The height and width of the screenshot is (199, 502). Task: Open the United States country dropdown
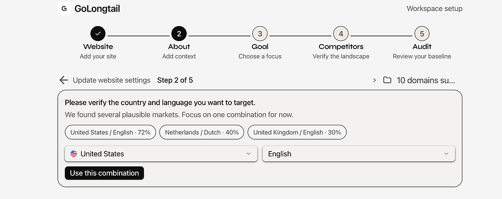coord(161,154)
